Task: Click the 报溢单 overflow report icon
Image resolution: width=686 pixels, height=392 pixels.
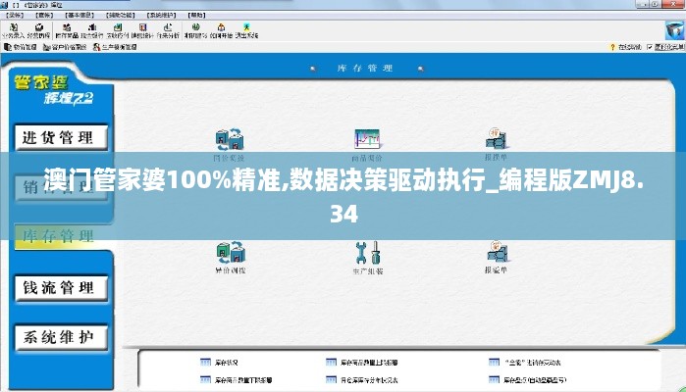Action: pyautogui.click(x=497, y=254)
